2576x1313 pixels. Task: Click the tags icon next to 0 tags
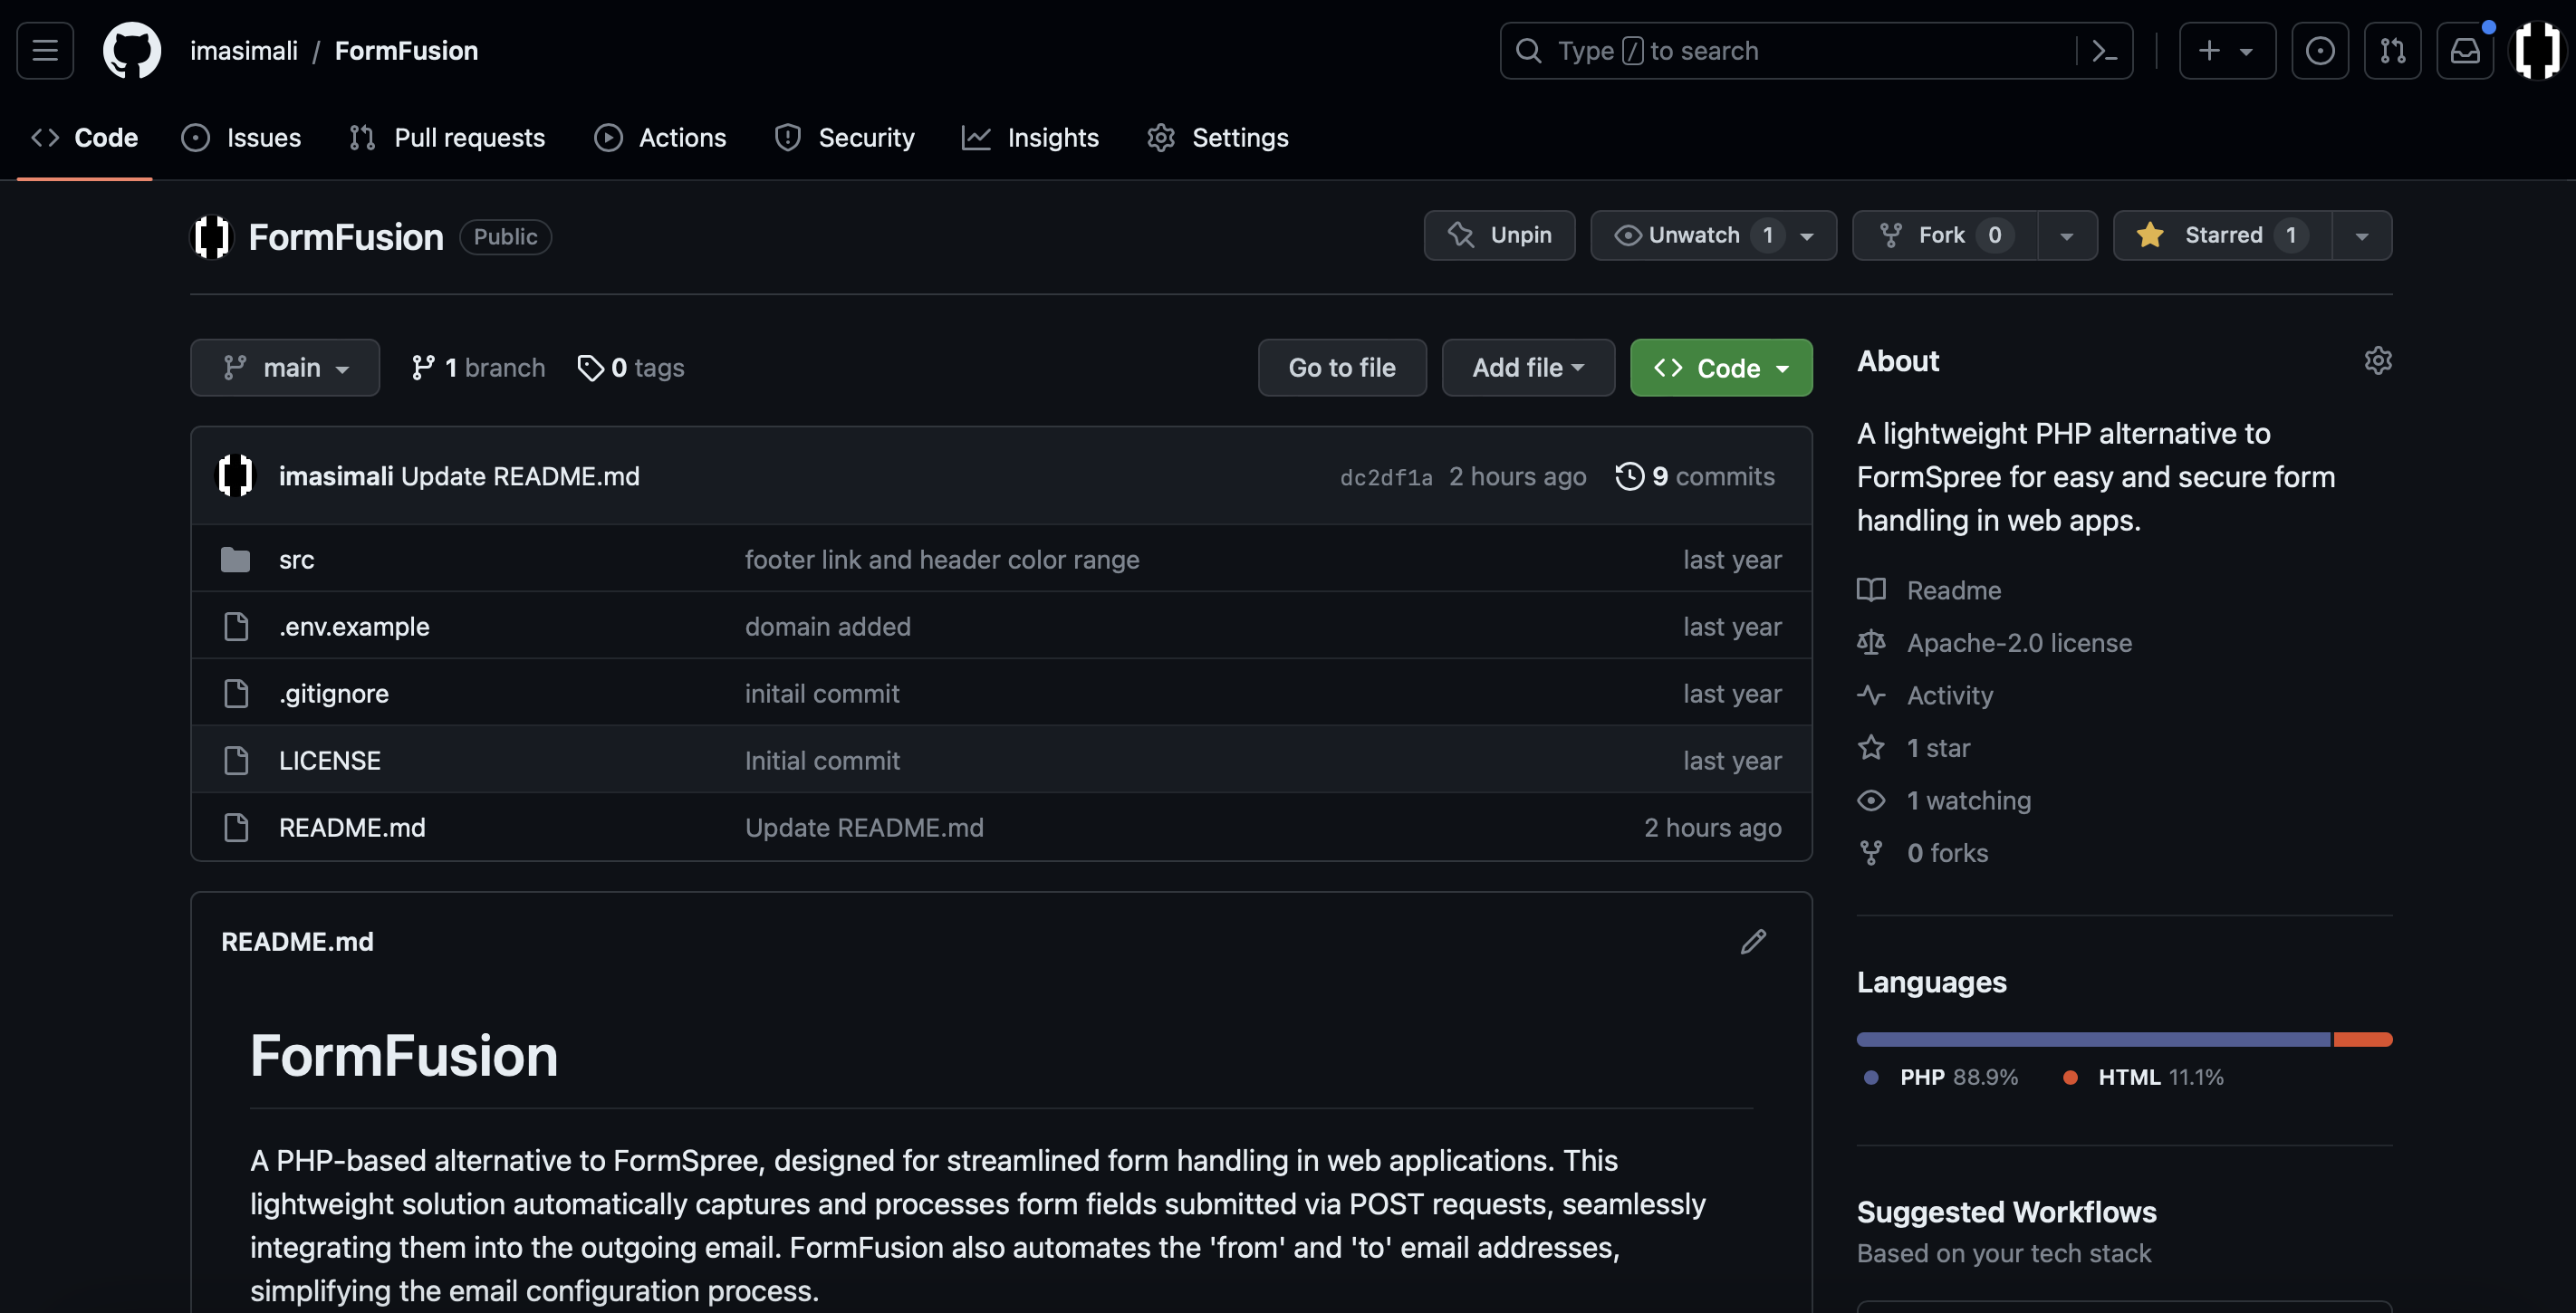pos(590,367)
